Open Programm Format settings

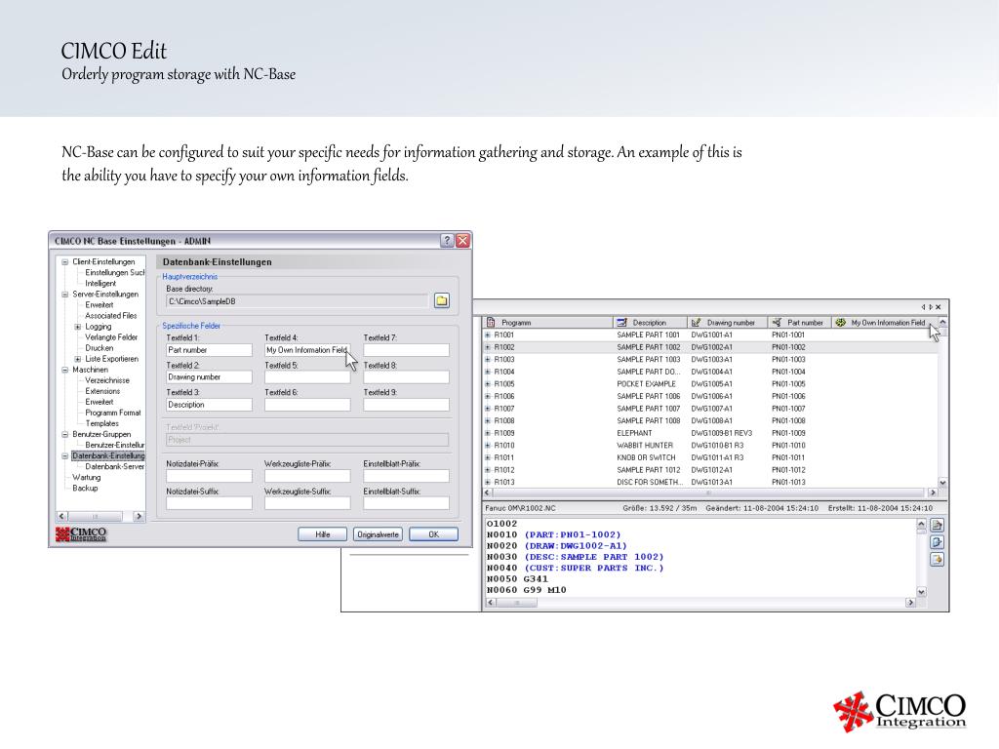point(113,414)
